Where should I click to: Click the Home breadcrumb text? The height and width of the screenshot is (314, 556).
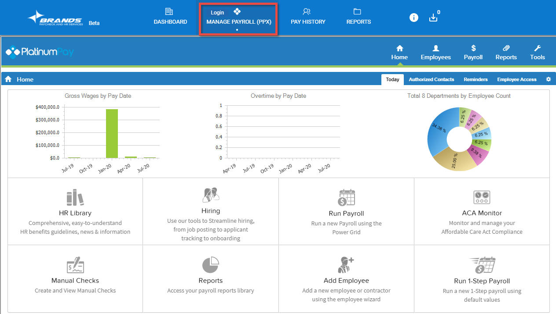coord(25,79)
